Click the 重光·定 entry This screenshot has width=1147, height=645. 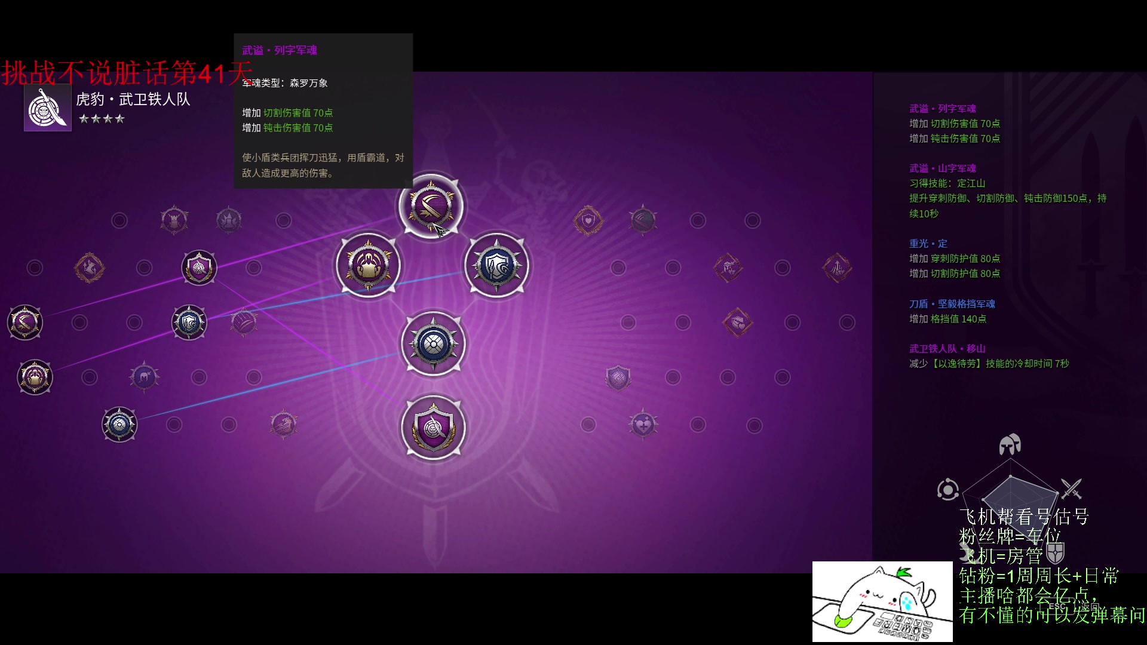tap(928, 244)
